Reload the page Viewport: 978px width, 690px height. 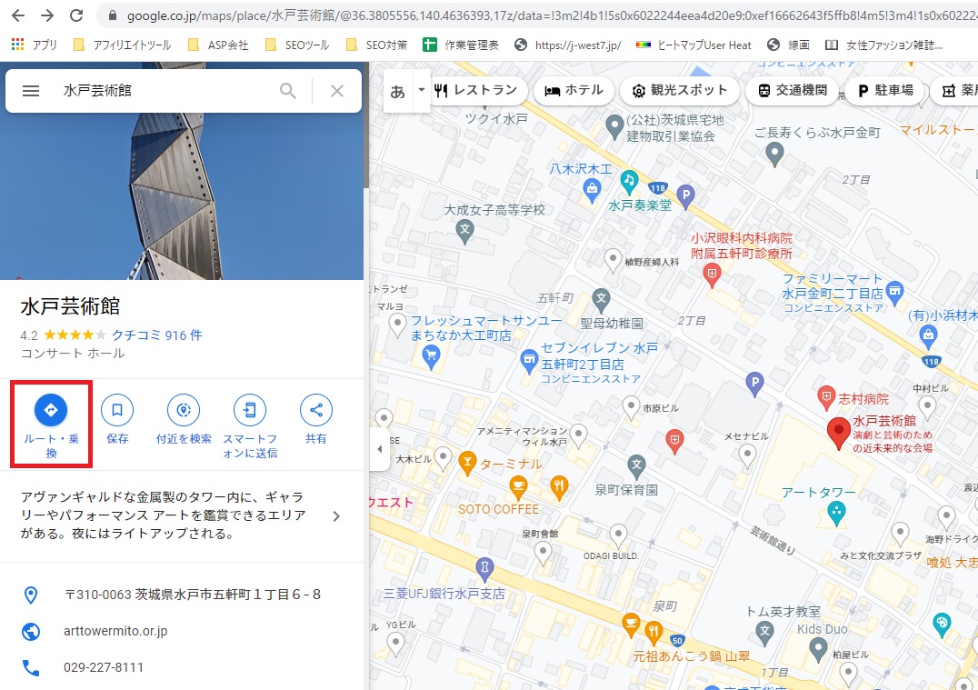click(x=76, y=15)
